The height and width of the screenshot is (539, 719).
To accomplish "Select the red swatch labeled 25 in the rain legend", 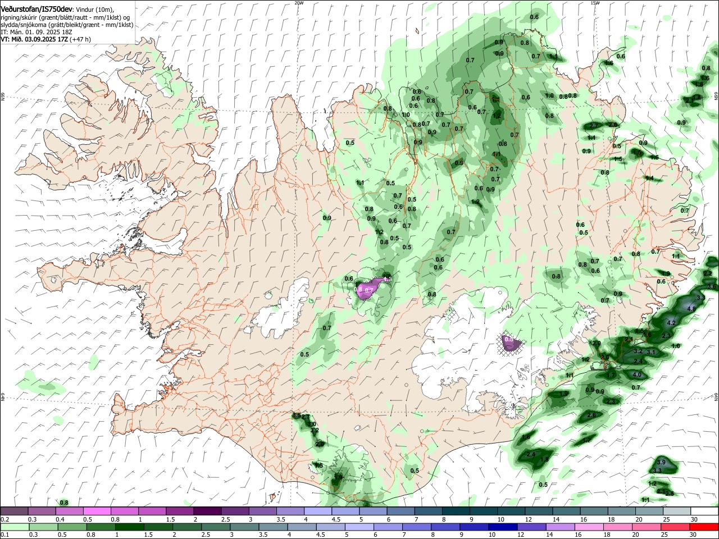I will [x=676, y=527].
